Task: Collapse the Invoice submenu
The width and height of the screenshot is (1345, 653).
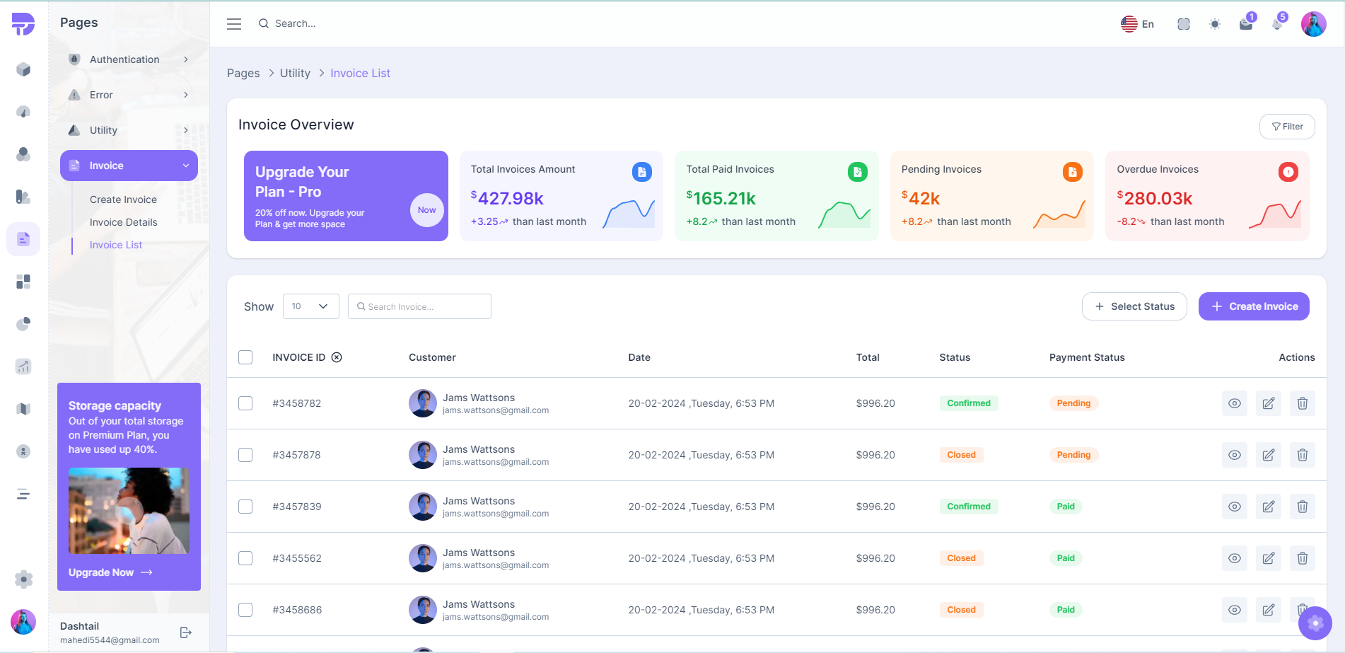Action: 129,165
